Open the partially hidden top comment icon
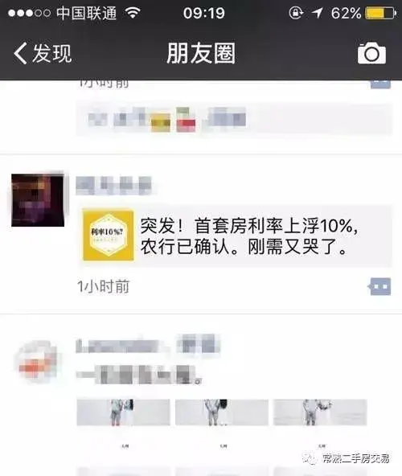 pos(380,84)
